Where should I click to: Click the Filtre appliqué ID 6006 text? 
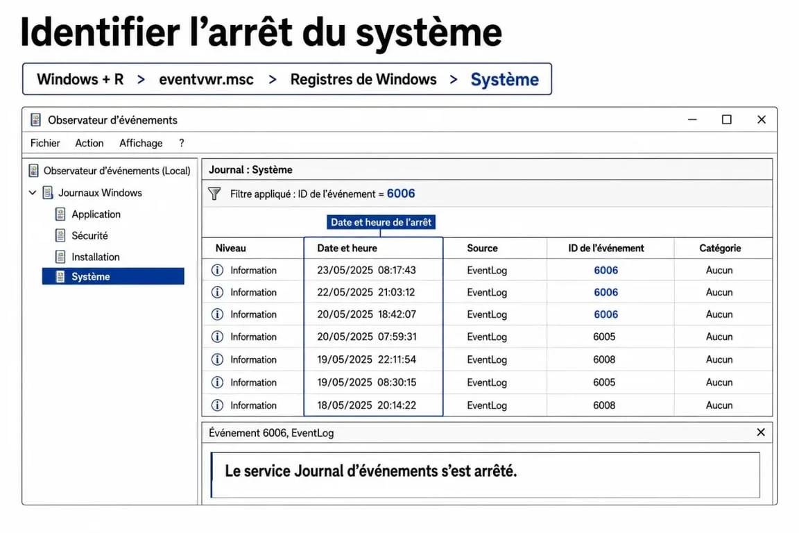click(x=322, y=194)
